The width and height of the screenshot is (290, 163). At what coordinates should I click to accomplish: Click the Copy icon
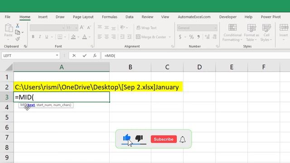pyautogui.click(x=18, y=32)
